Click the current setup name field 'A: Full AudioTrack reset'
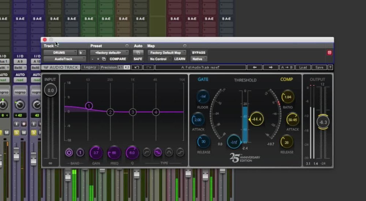 point(201,67)
